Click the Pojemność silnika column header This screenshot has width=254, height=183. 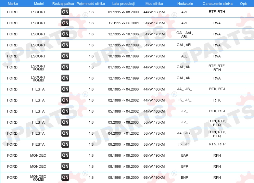(91, 4)
